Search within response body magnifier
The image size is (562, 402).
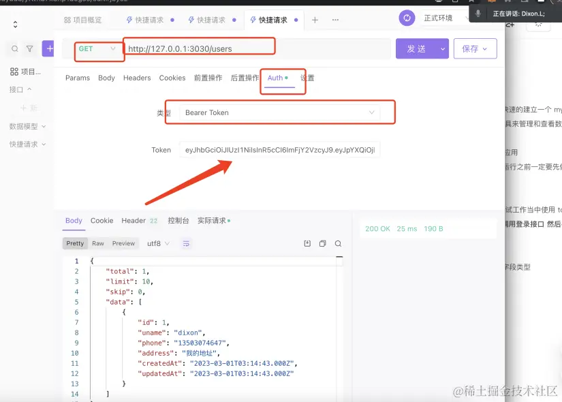[x=338, y=243]
